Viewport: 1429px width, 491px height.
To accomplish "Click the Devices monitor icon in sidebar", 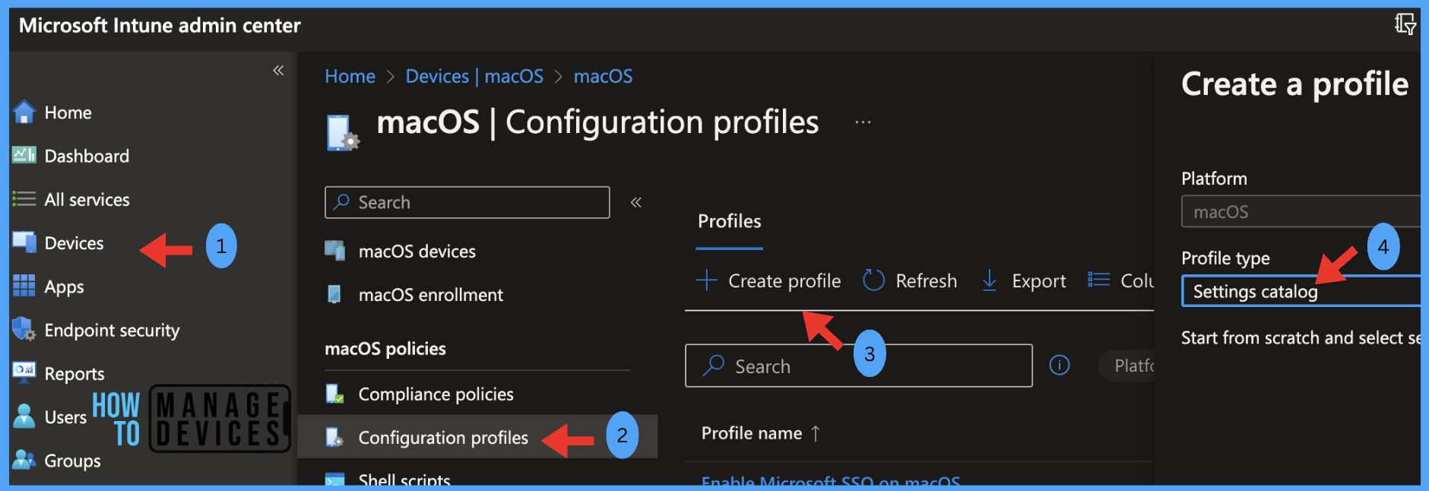I will 24,242.
